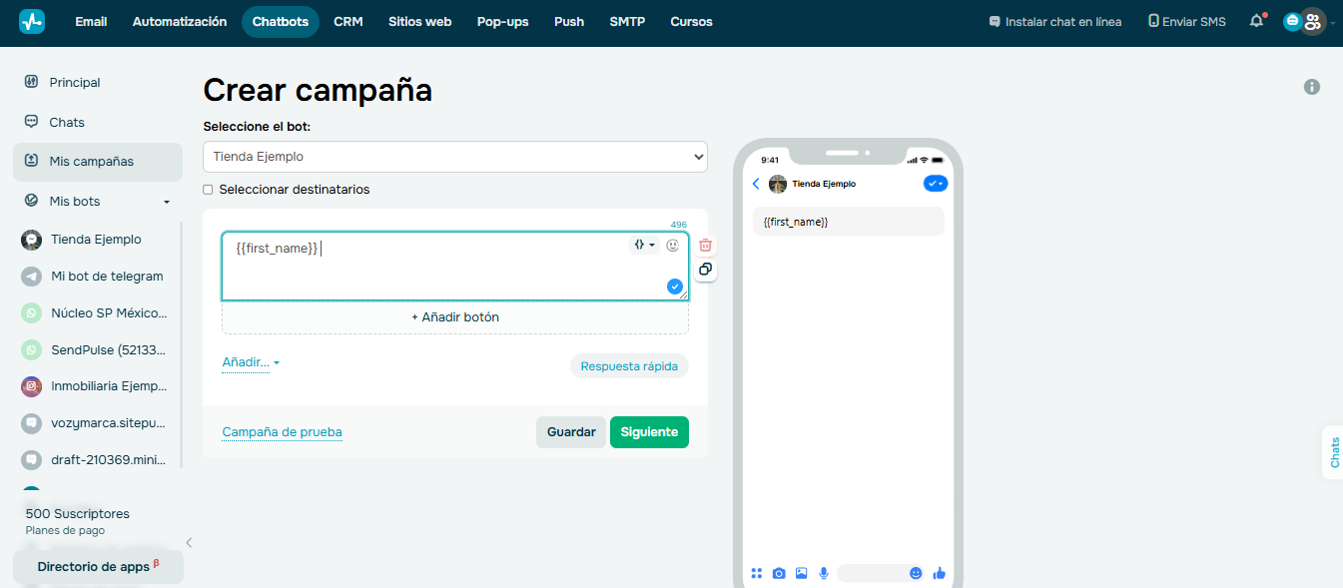
Task: Select the camera icon in the chat preview
Action: pyautogui.click(x=779, y=573)
